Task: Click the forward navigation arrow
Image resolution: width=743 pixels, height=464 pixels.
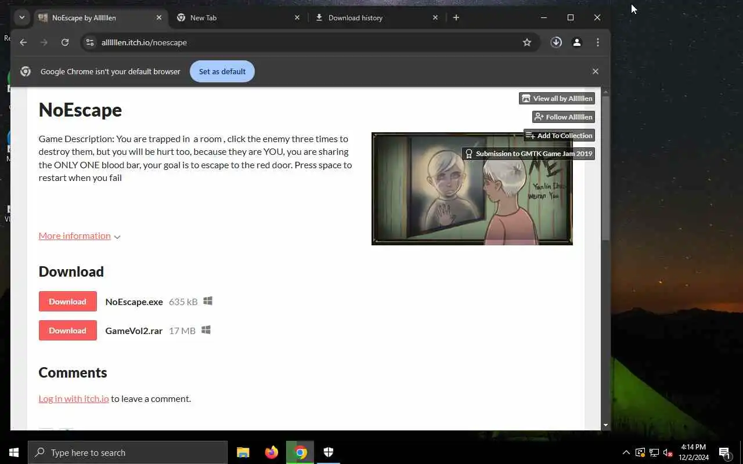Action: (x=44, y=42)
